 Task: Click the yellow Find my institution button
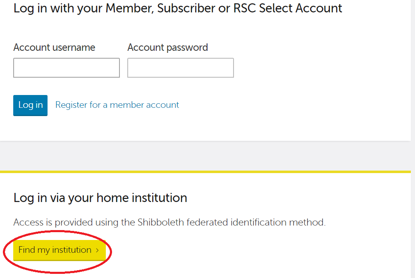(55, 250)
